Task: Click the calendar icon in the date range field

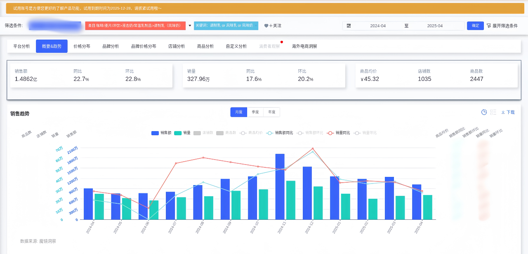Action: coord(349,26)
